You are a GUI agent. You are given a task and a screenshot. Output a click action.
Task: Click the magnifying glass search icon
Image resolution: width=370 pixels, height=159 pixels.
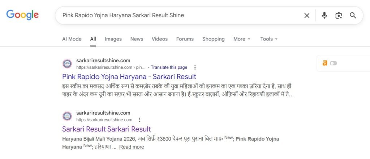pyautogui.click(x=353, y=16)
